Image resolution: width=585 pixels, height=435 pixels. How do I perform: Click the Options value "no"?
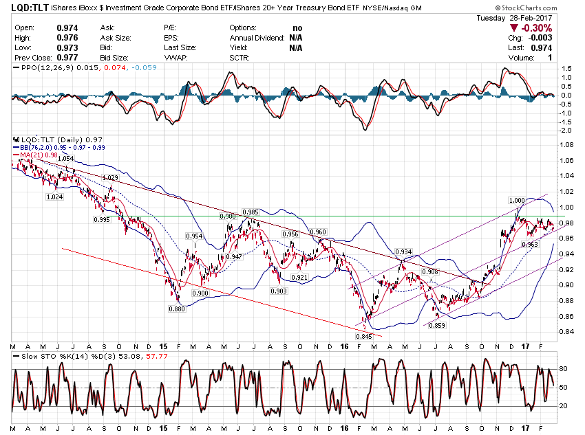(297, 28)
